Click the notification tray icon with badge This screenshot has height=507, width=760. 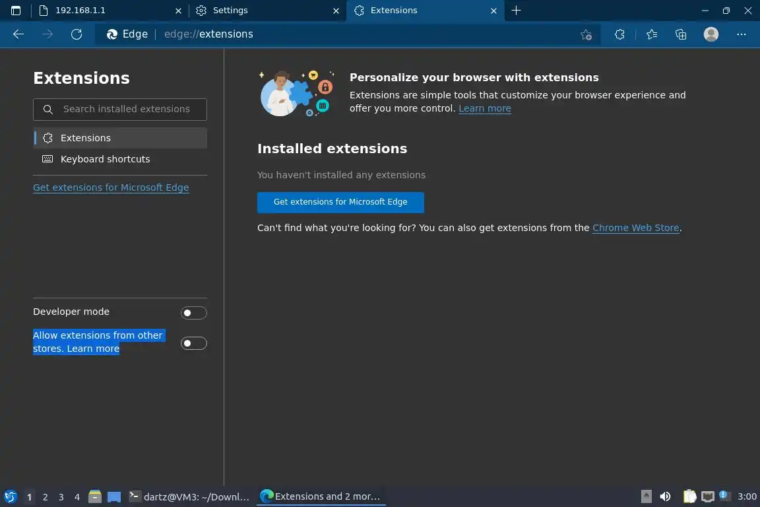click(724, 496)
